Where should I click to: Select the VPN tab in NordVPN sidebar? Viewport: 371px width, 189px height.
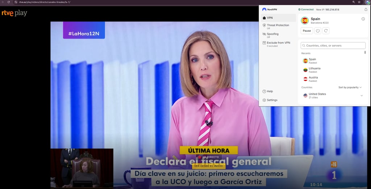[279, 18]
